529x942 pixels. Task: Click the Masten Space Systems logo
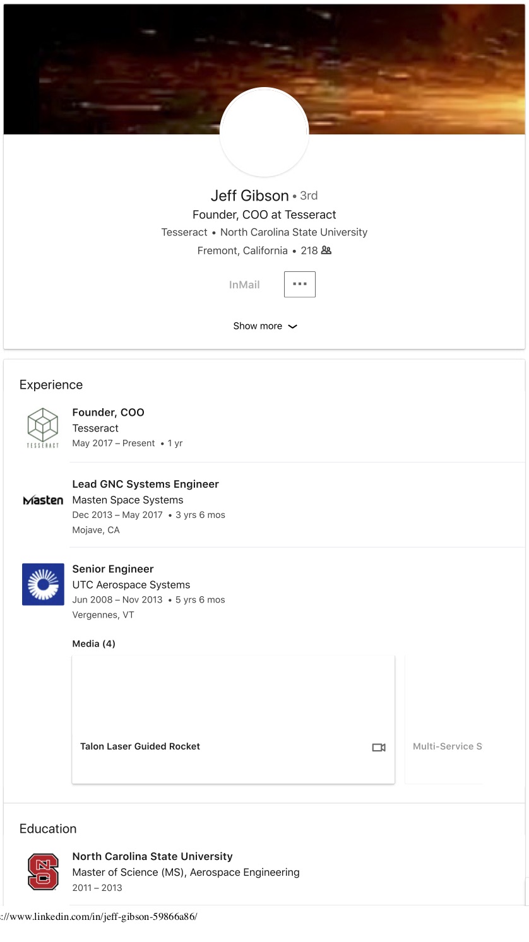[43, 500]
